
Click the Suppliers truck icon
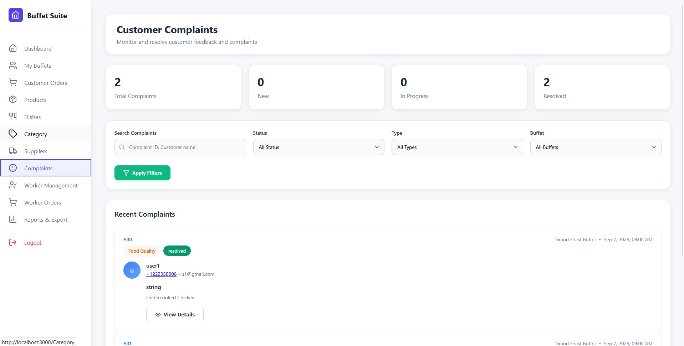[13, 151]
